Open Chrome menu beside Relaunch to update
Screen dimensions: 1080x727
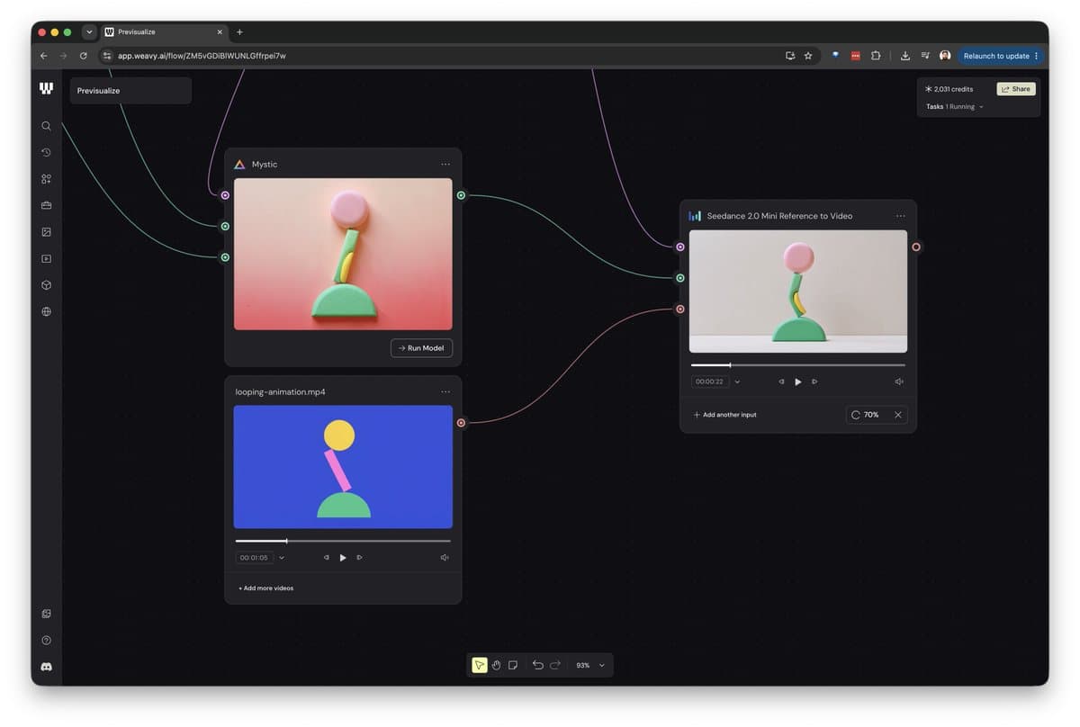1036,56
